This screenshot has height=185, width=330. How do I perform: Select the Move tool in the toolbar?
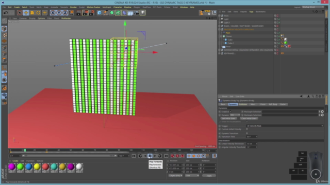[x=26, y=13]
